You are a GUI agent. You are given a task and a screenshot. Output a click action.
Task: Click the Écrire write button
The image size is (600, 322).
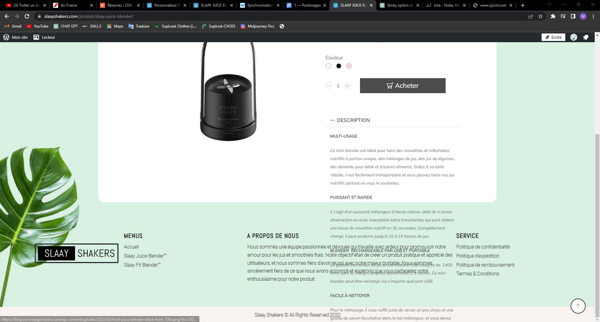(x=553, y=37)
